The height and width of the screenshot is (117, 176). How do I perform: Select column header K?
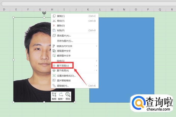tap(88, 10)
